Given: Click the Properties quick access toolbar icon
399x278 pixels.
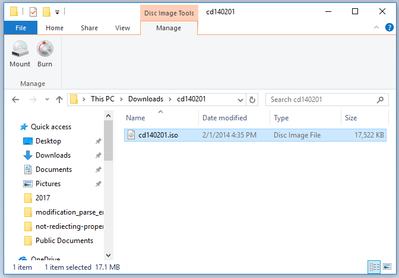Looking at the screenshot, I should click(33, 12).
